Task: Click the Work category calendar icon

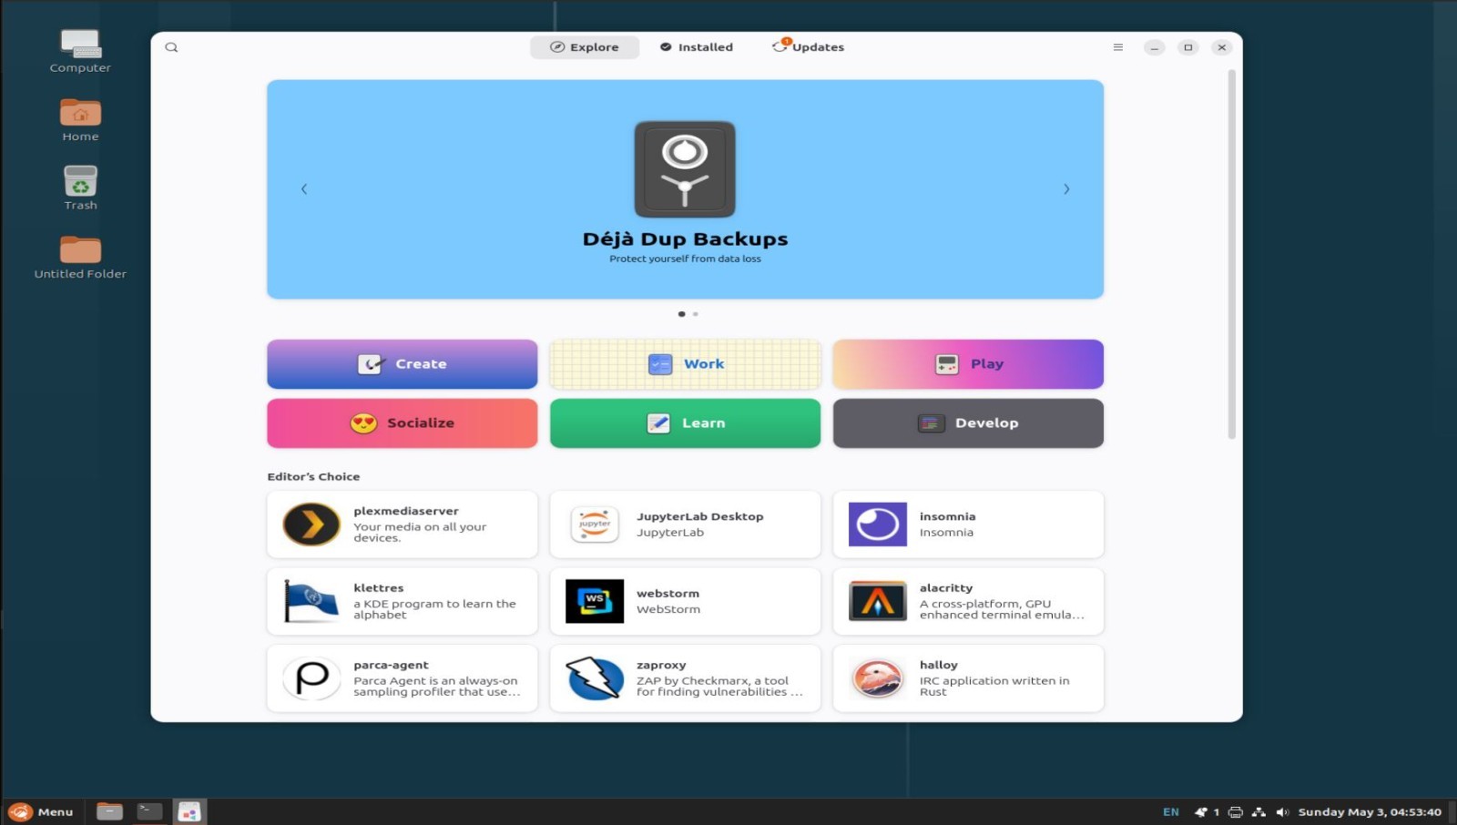Action: pos(660,364)
